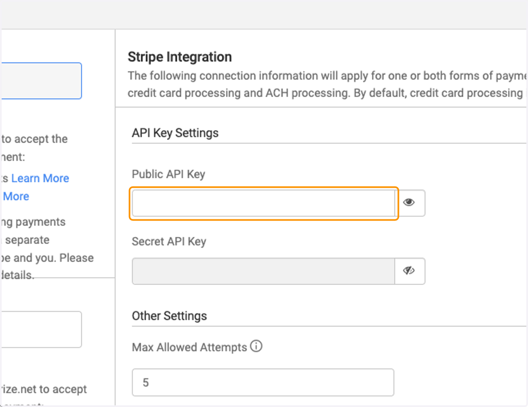Open Max Allowed Attempts info icon
Screen dimensions: 528x407
pos(256,347)
